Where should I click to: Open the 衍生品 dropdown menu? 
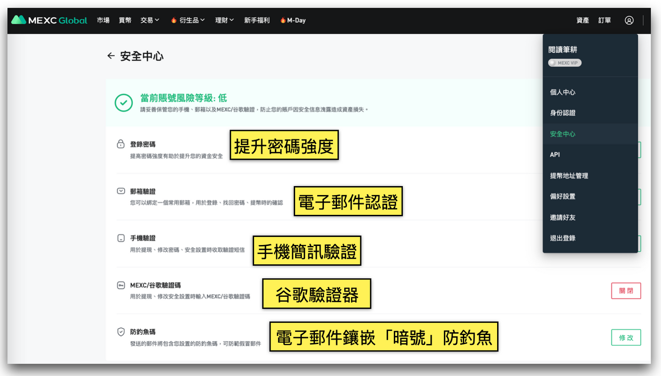(x=187, y=20)
